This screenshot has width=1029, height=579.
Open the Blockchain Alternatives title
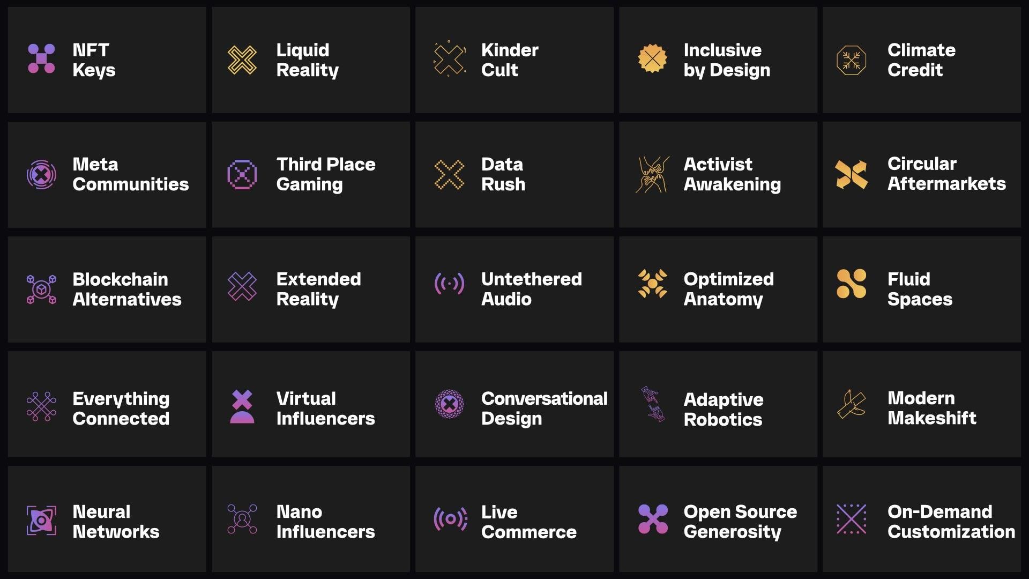click(x=127, y=289)
